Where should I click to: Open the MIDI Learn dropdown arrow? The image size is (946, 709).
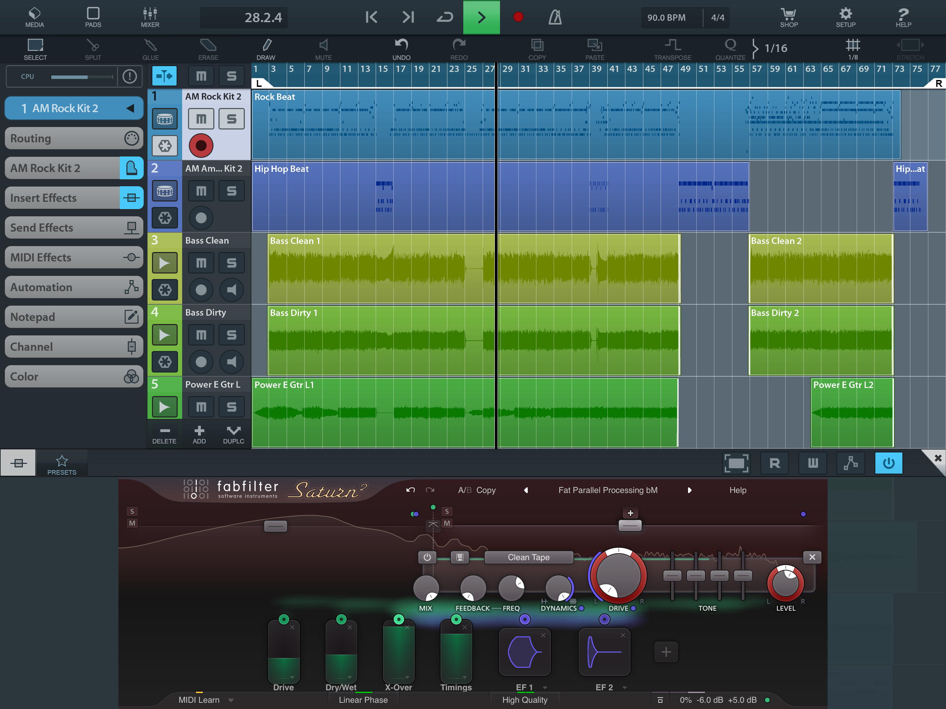click(231, 700)
